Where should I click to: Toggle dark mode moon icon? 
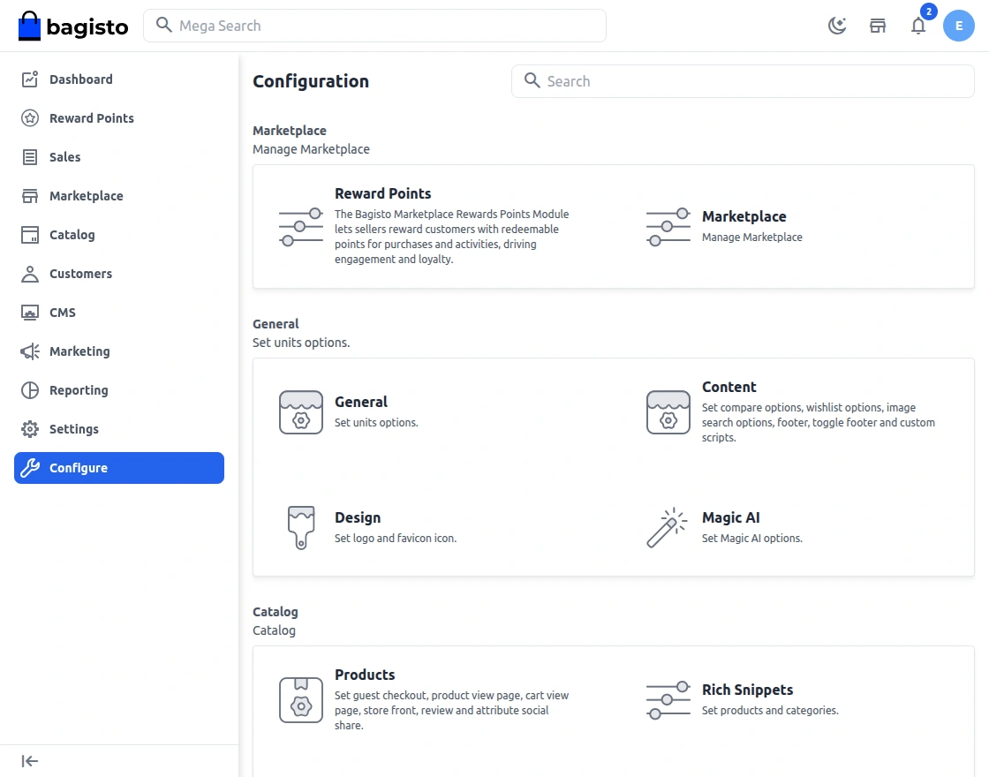pyautogui.click(x=837, y=26)
